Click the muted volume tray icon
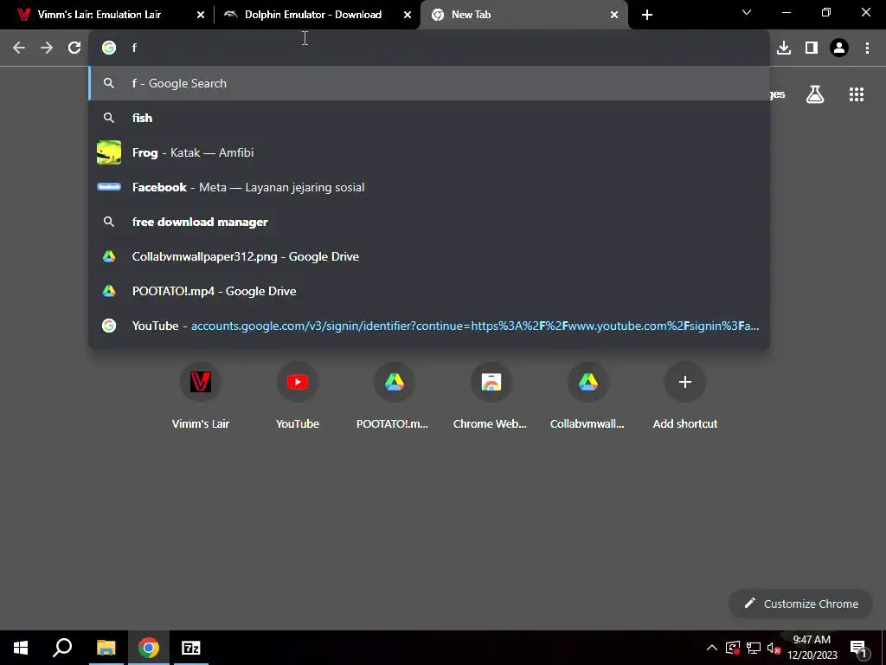The height and width of the screenshot is (665, 886). [x=774, y=648]
